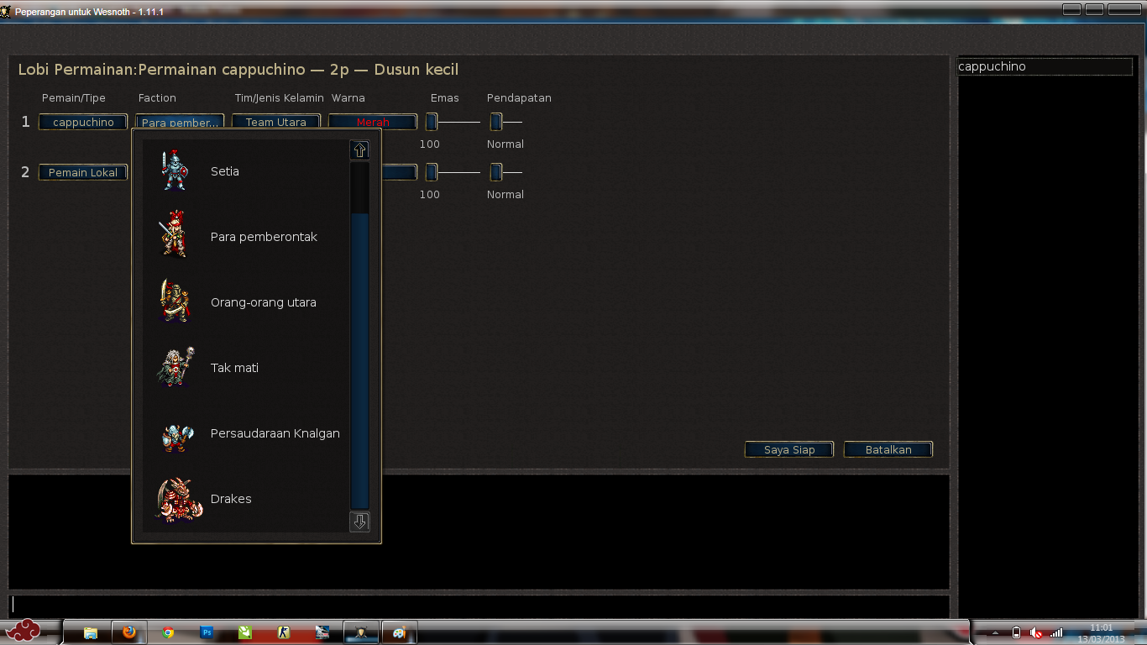This screenshot has height=645, width=1147.
Task: Click the Pendapatan column header
Action: click(519, 98)
